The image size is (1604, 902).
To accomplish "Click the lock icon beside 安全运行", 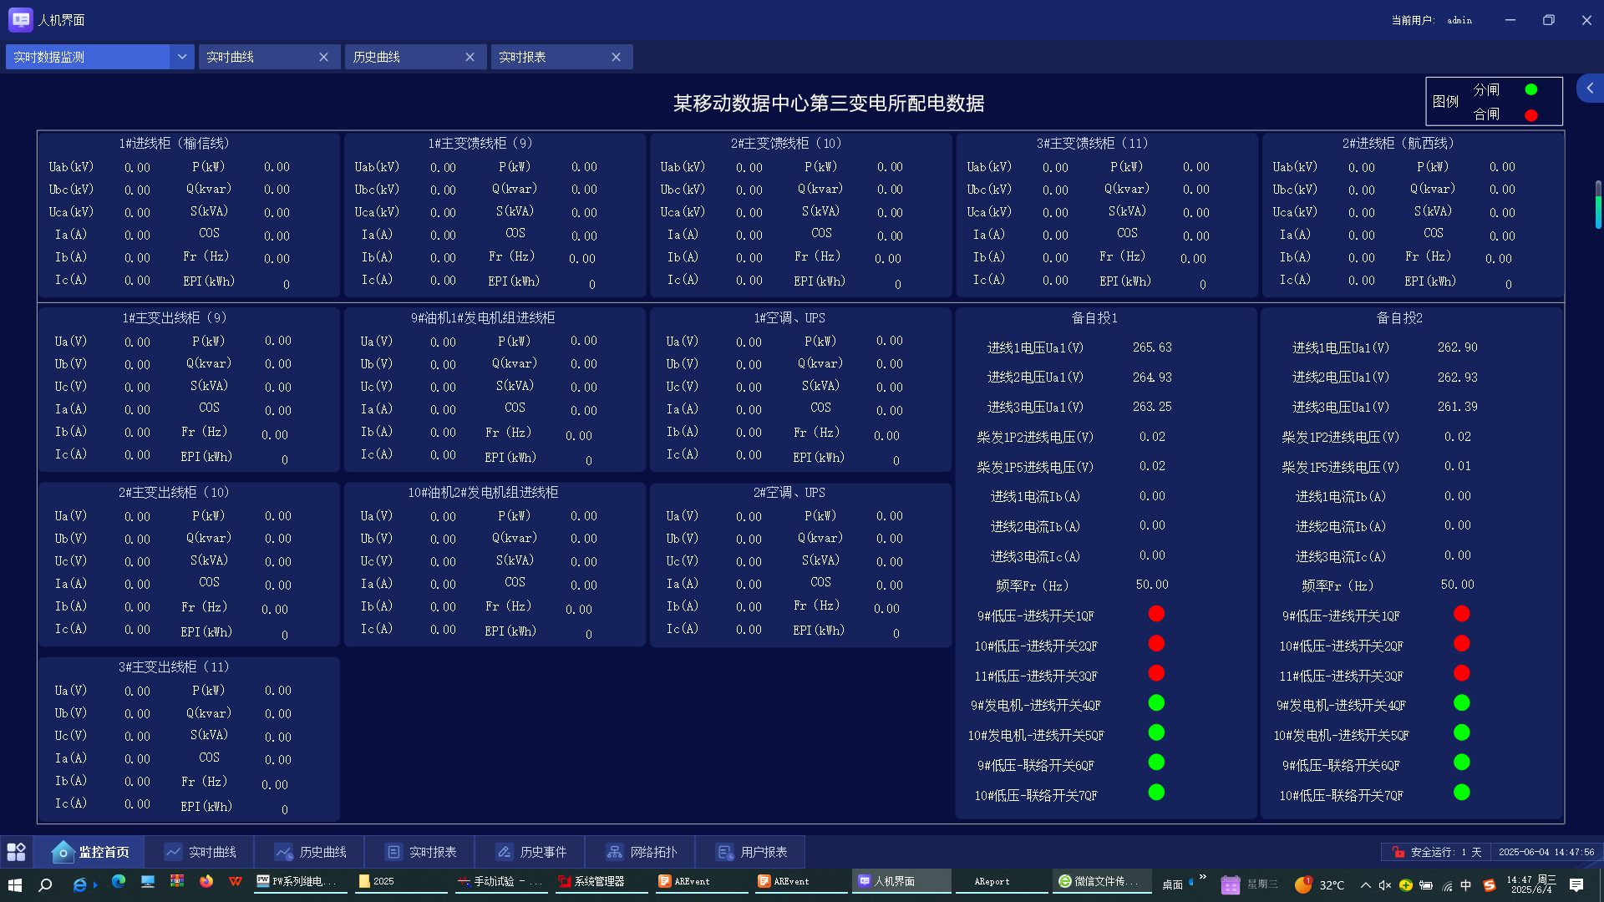I will (1398, 852).
